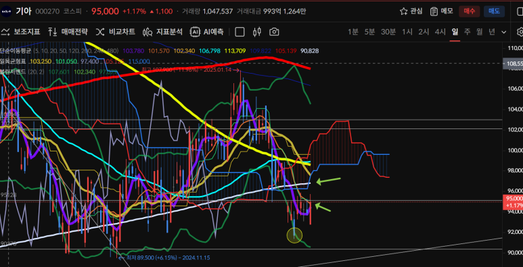Switch to 5분 timeframe

pyautogui.click(x=369, y=32)
